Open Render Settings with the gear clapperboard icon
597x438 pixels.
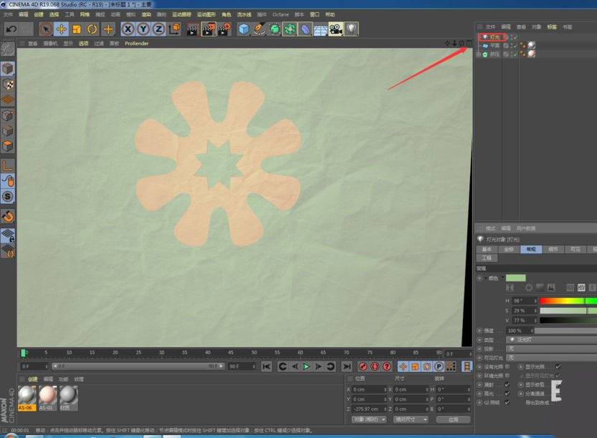click(224, 29)
